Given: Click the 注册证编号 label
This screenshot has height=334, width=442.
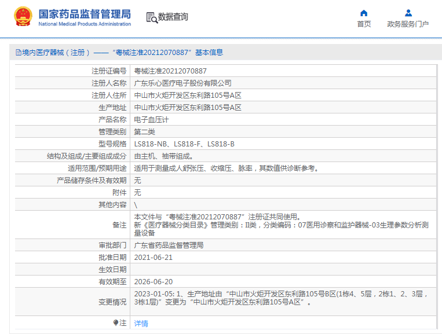Looking at the screenshot, I should (x=109, y=71).
